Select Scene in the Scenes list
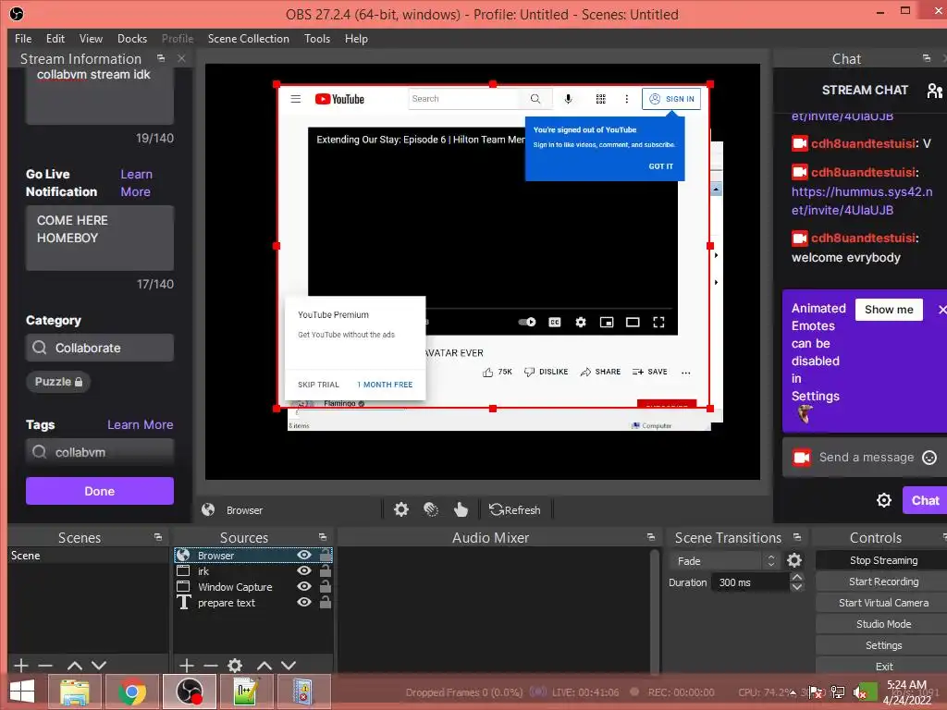947x710 pixels. click(88, 556)
